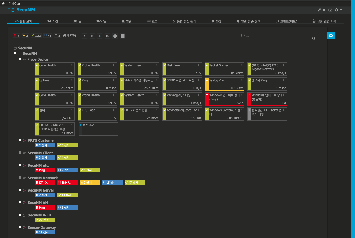Filter by 3 warning sensors
Screen dimensions: 355x238
click(x=25, y=36)
